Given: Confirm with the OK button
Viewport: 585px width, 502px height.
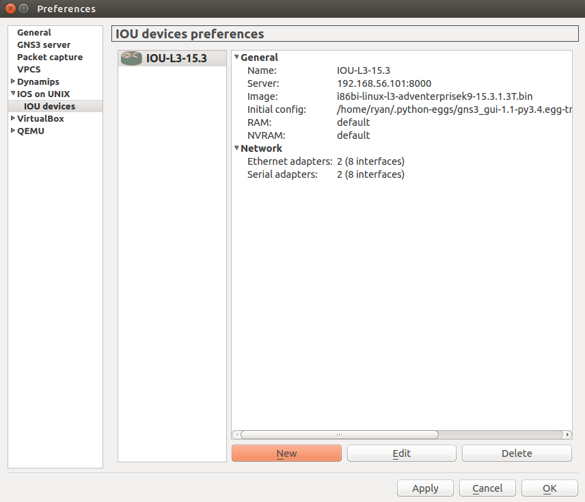Looking at the screenshot, I should (549, 488).
